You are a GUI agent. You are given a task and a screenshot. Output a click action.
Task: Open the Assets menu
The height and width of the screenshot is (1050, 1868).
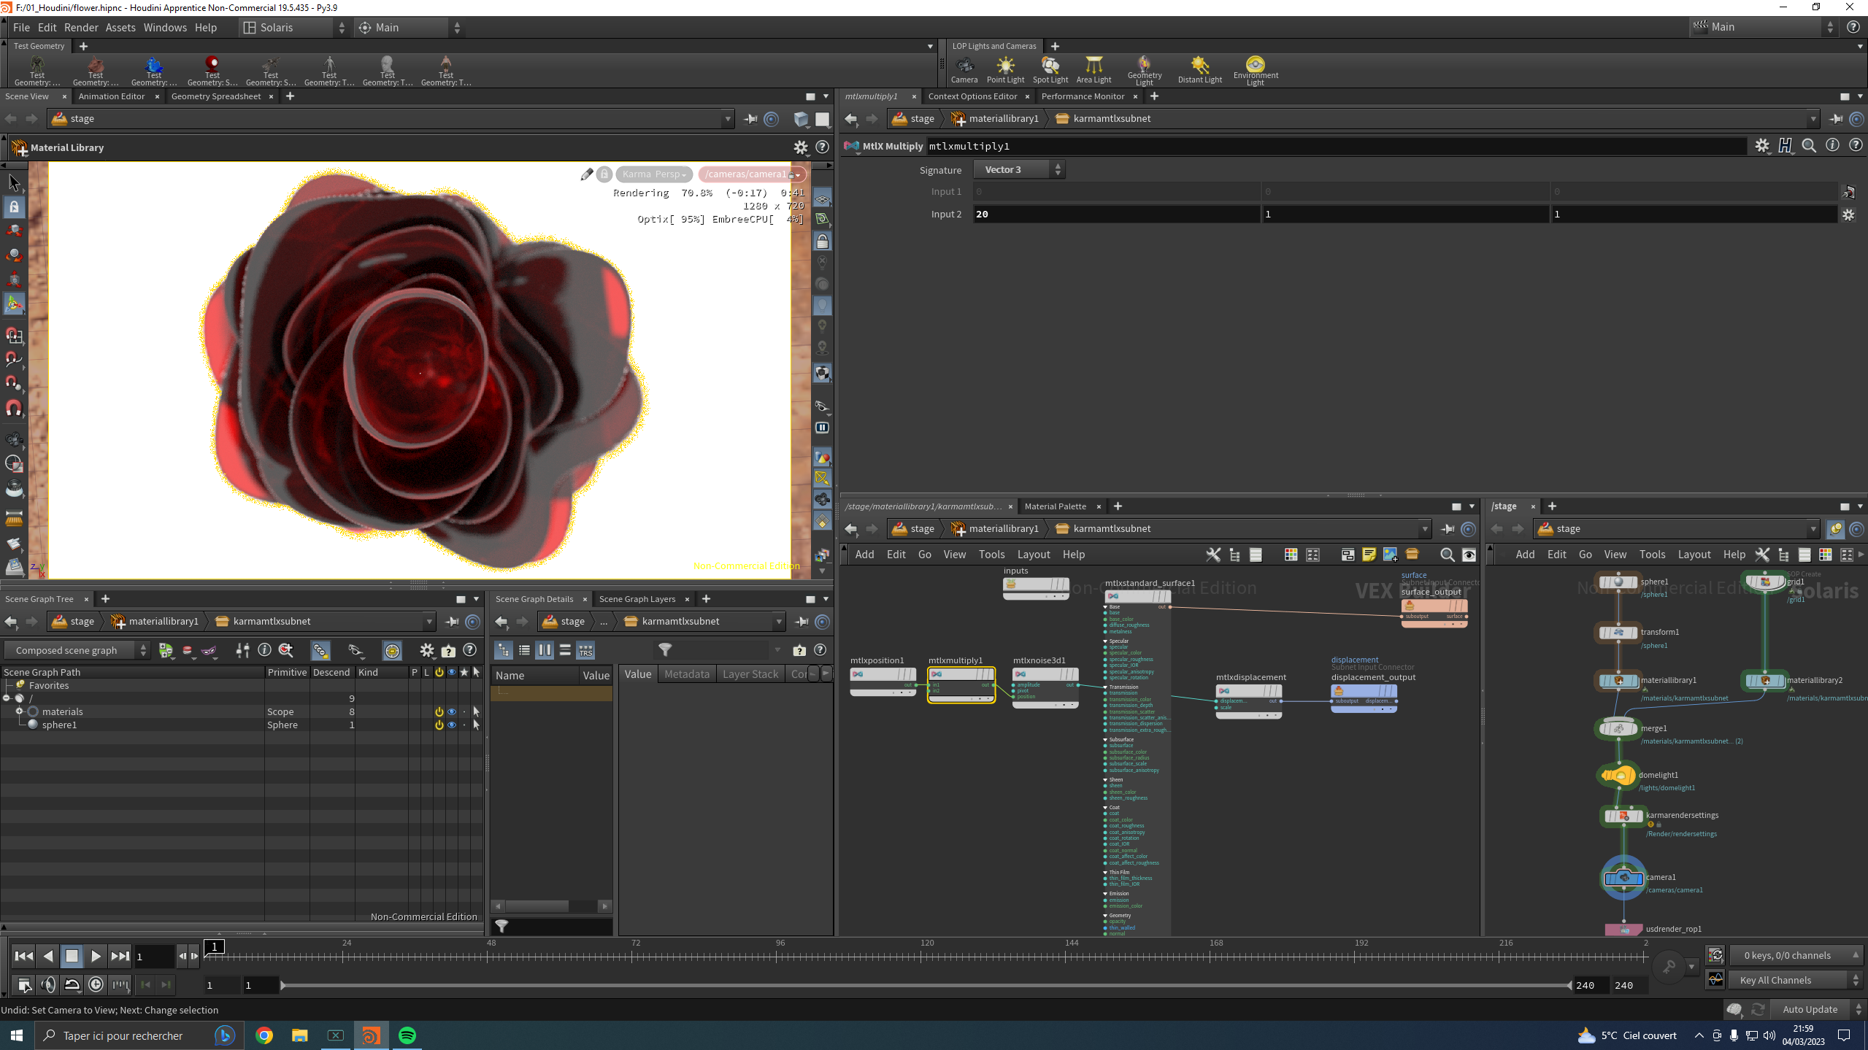pos(120,28)
